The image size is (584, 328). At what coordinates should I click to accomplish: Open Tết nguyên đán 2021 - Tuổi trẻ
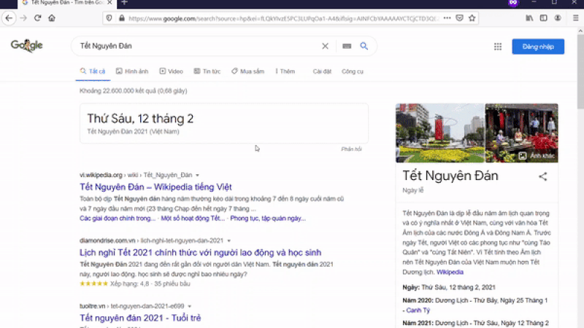coord(140,318)
